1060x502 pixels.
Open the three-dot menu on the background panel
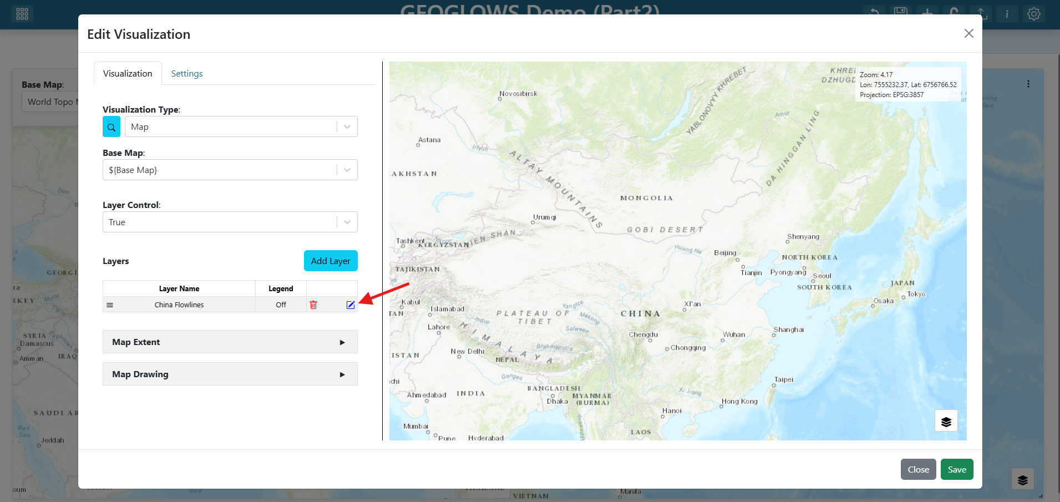pyautogui.click(x=1028, y=84)
